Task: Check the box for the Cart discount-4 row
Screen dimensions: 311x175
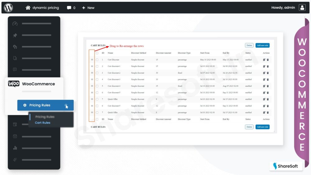Action: pyautogui.click(x=97, y=86)
